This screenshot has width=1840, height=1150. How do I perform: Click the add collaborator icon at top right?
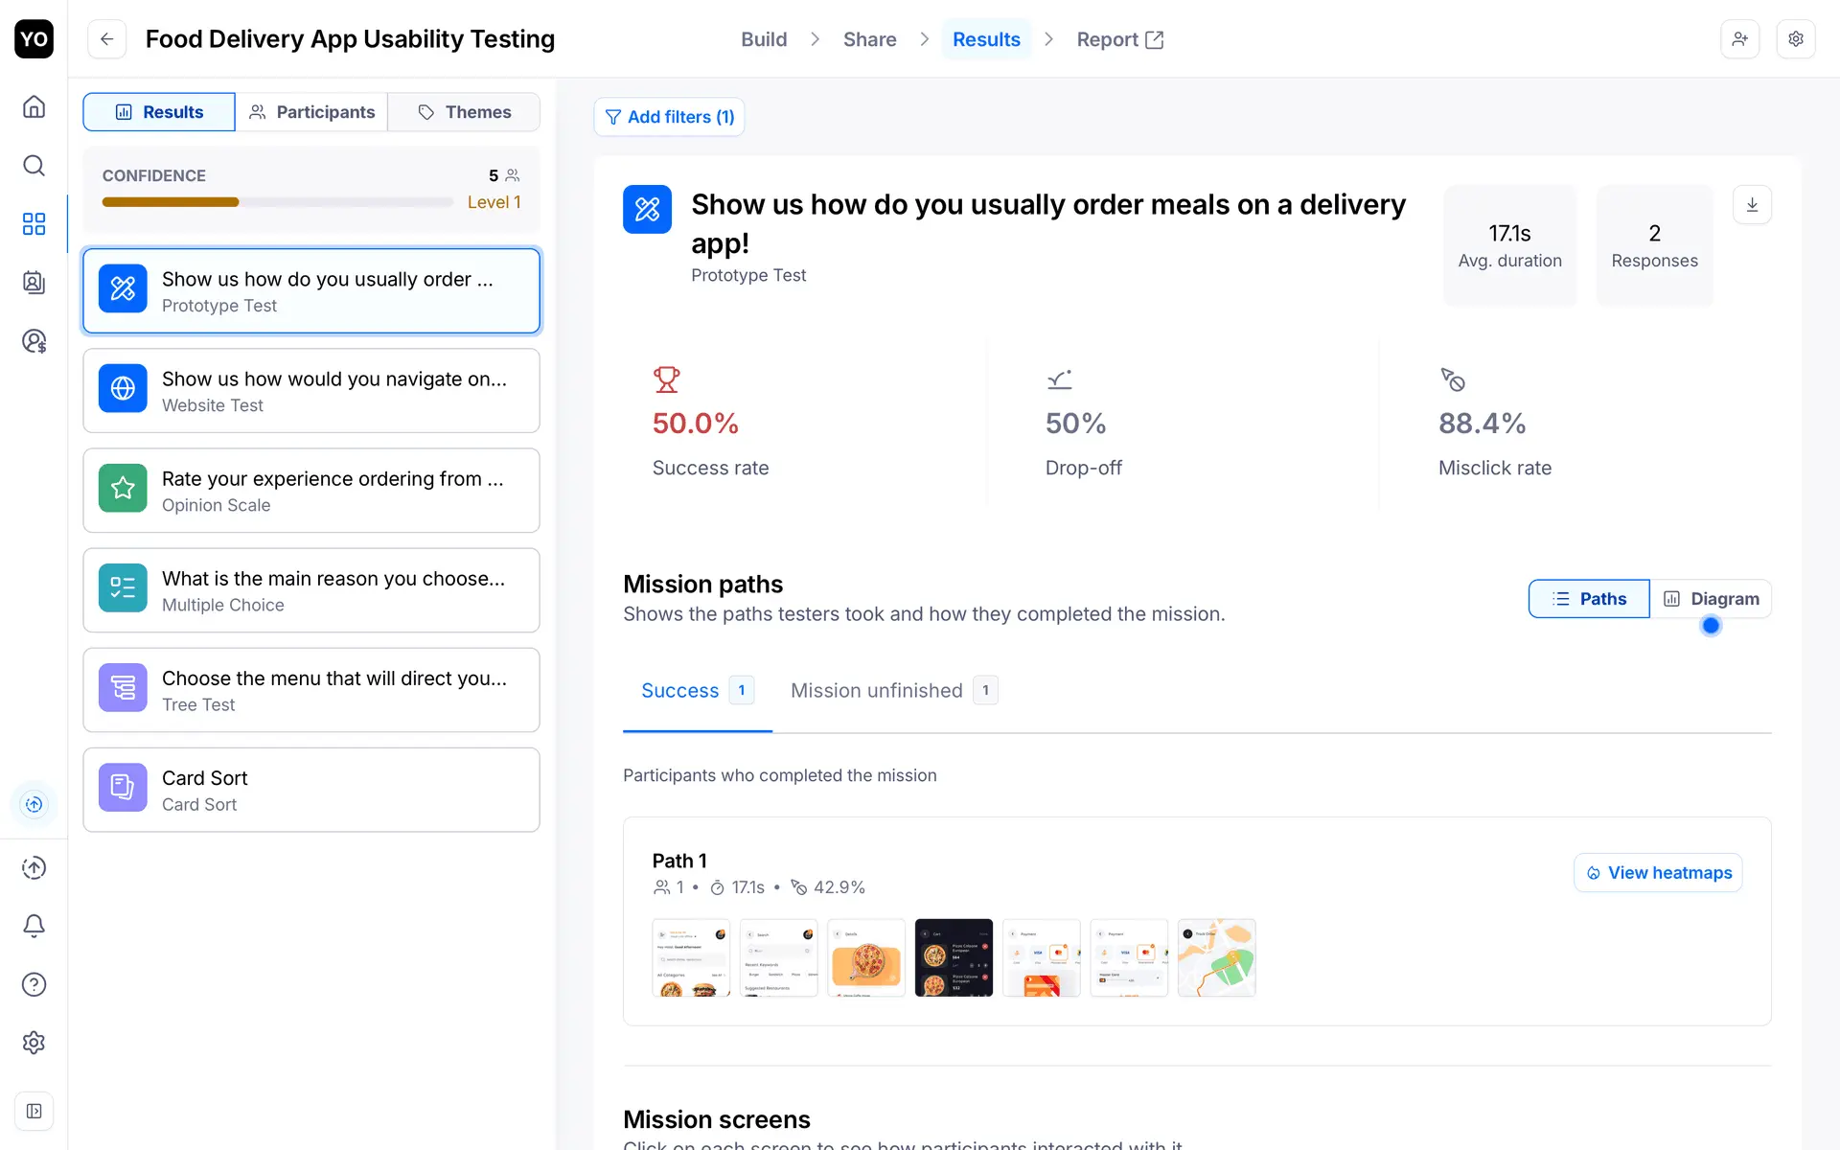pos(1739,39)
